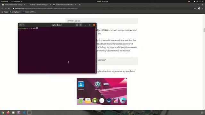The width and height of the screenshot is (205, 115).
Task: Click the terminal prompt line with adb
Action: coord(28,28)
